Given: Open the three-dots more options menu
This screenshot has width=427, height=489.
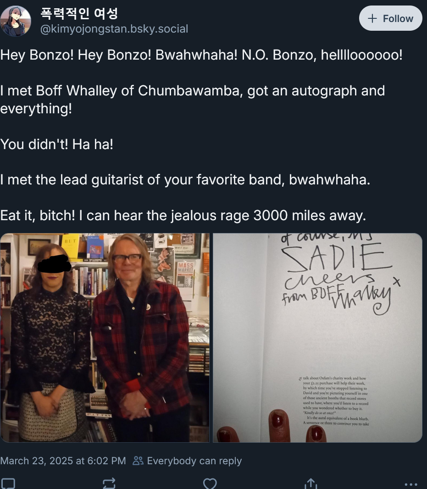Looking at the screenshot, I should [411, 484].
